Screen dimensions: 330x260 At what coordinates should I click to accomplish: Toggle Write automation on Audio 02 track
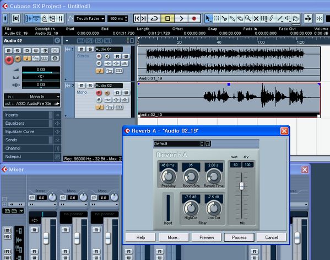click(x=126, y=93)
